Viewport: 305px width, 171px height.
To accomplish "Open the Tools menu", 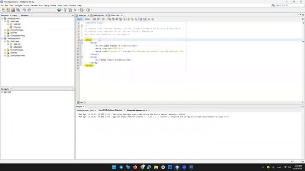I will click(x=65, y=5).
